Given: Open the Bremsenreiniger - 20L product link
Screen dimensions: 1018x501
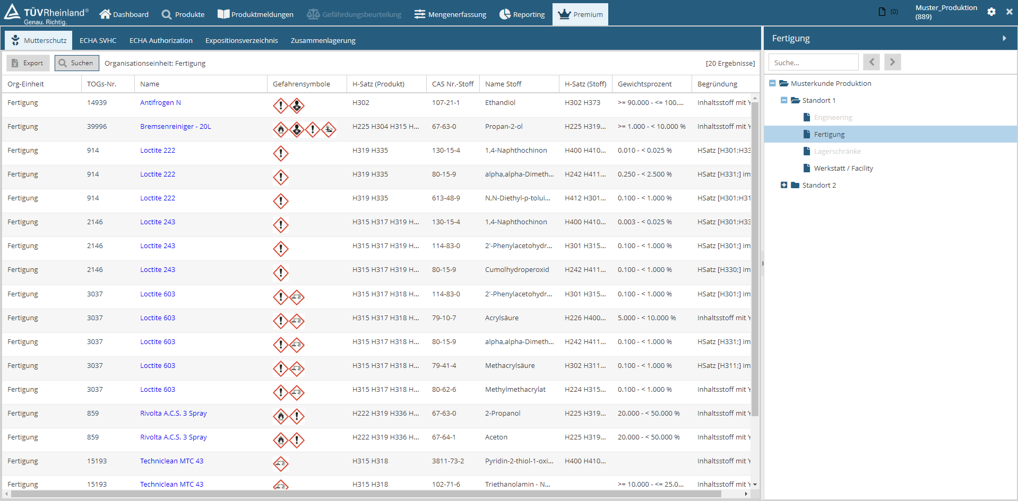Looking at the screenshot, I should point(175,127).
